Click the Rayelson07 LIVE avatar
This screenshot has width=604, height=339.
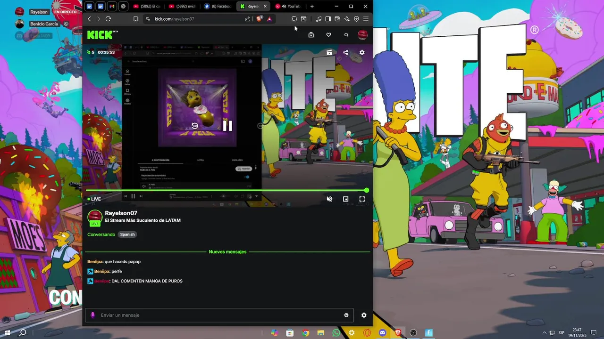click(95, 218)
